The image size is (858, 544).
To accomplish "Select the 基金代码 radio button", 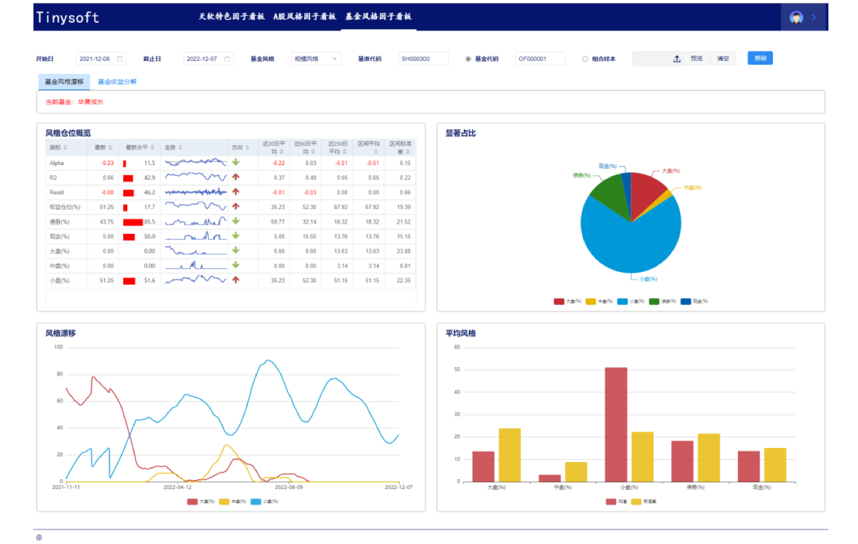I will (468, 59).
